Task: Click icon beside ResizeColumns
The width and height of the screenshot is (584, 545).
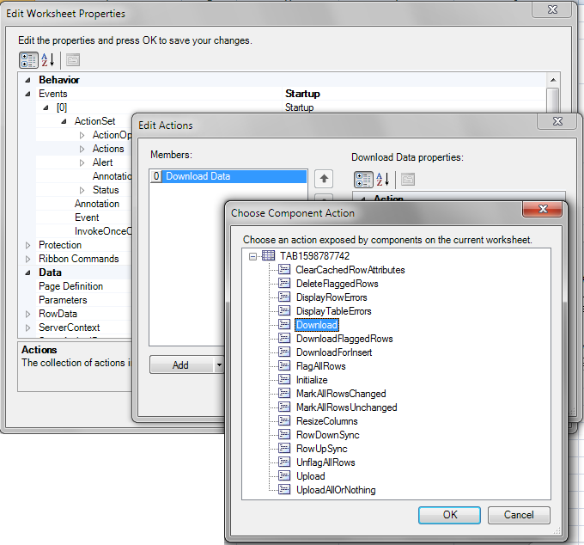Action: 284,421
